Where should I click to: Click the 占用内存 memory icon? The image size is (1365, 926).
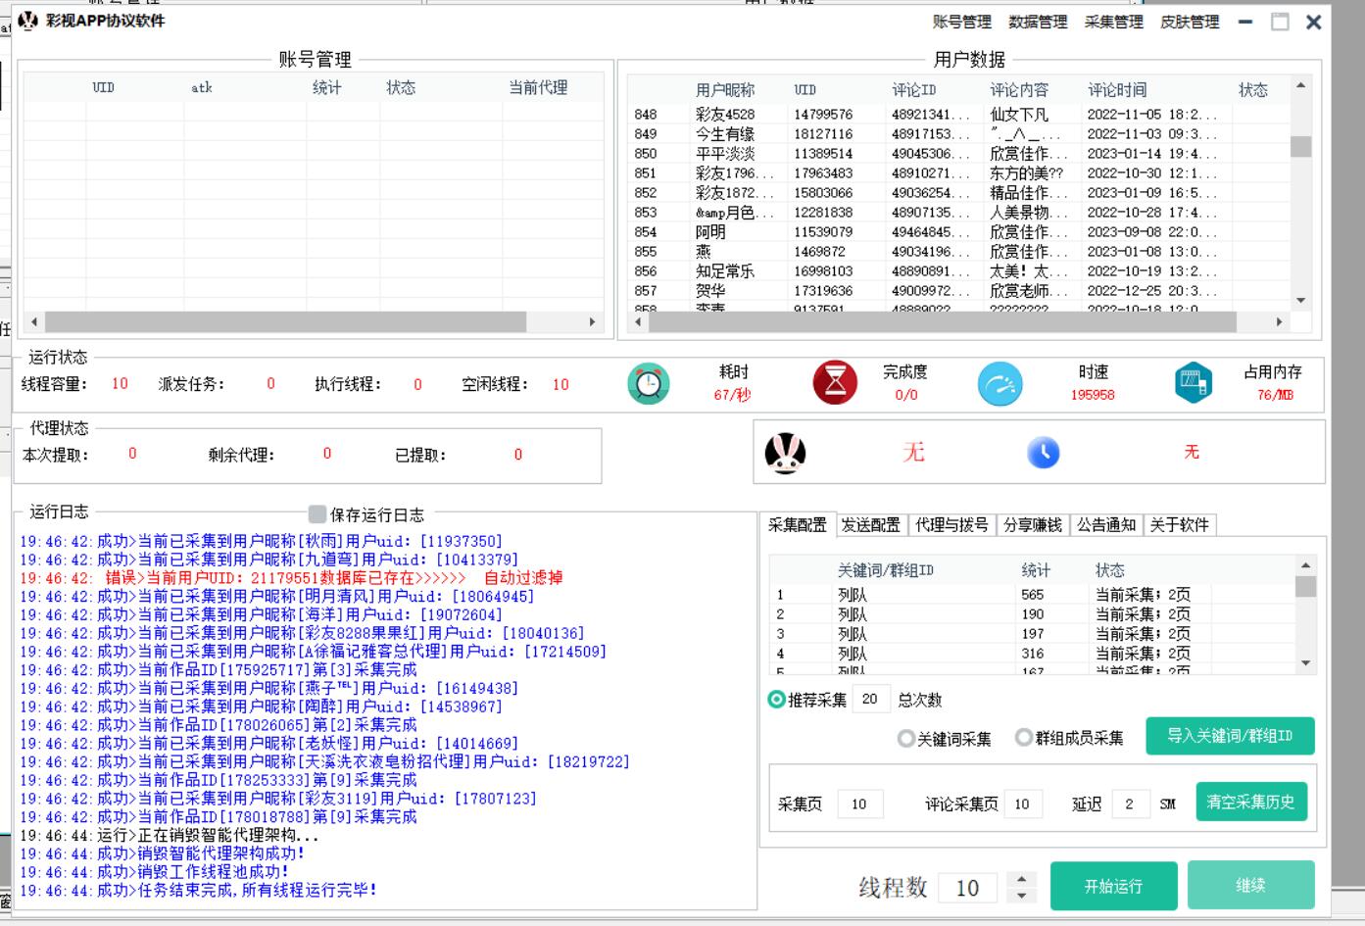[1193, 383]
